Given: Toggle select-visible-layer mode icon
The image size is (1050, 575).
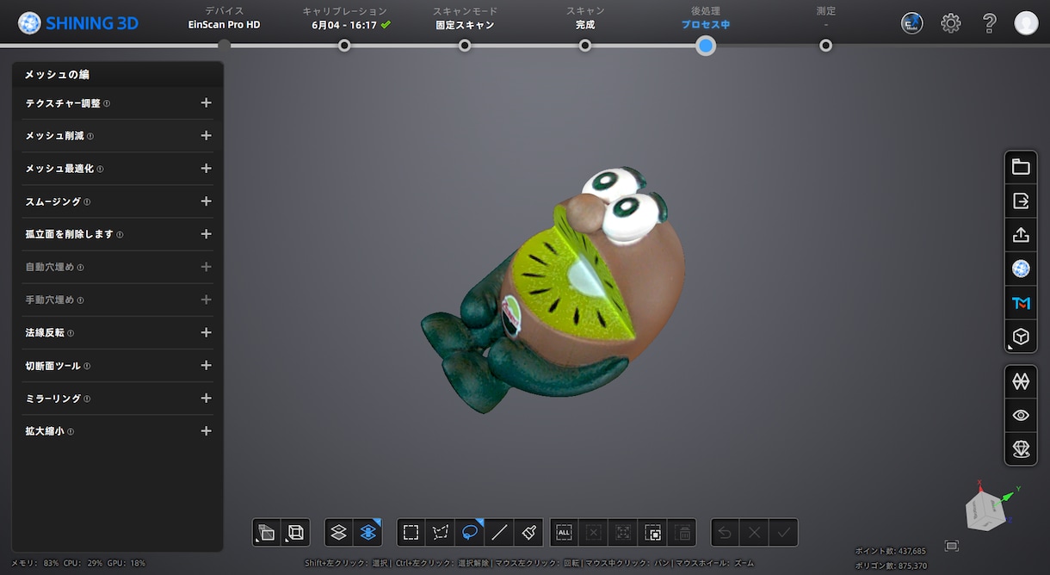Looking at the screenshot, I should pyautogui.click(x=339, y=533).
